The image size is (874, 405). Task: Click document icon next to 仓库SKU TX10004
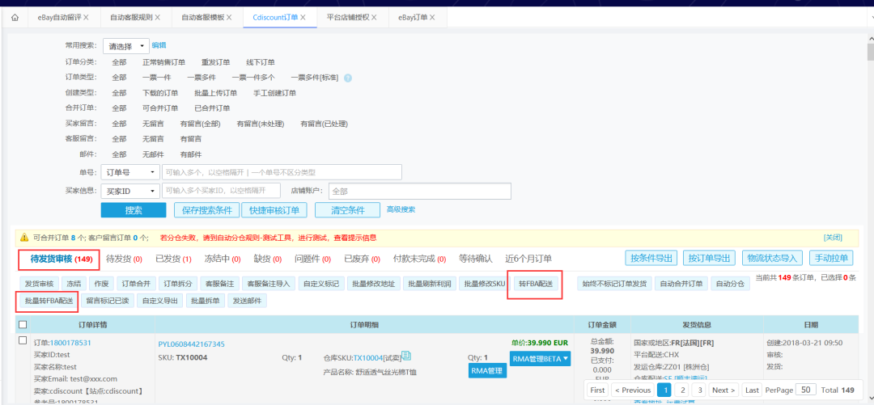[x=406, y=356]
